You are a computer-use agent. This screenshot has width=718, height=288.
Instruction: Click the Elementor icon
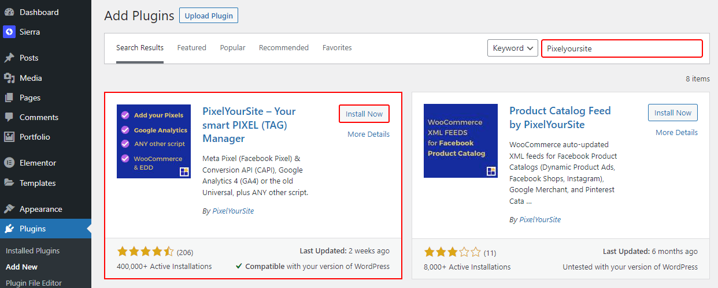click(9, 163)
